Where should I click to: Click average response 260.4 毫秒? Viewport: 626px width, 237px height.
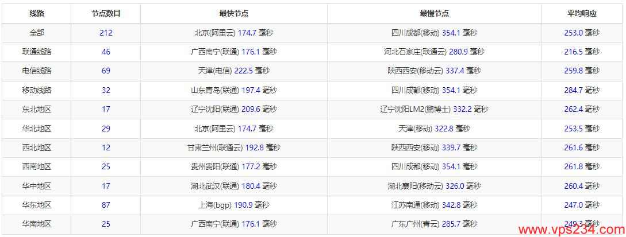582,186
